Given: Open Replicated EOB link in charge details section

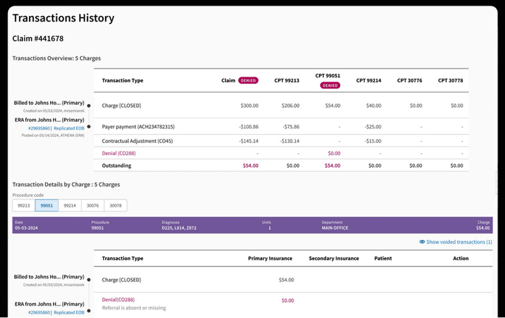Looking at the screenshot, I should pyautogui.click(x=69, y=313).
